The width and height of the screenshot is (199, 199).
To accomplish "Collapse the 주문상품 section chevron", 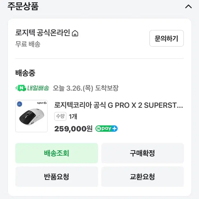I will click(188, 7).
